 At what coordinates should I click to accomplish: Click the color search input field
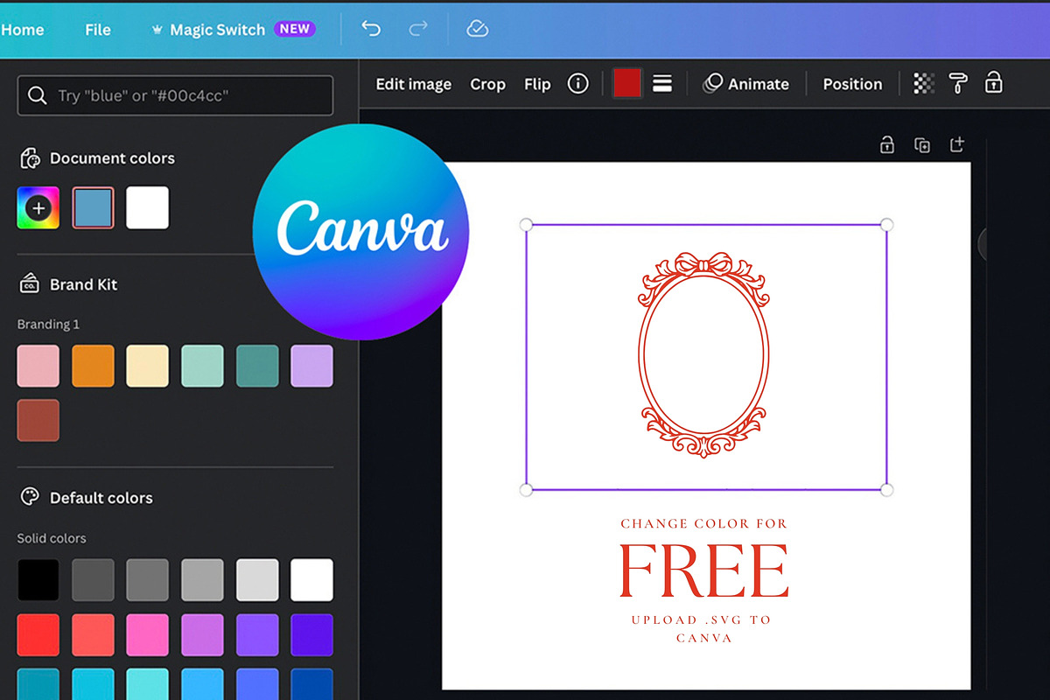coord(175,95)
